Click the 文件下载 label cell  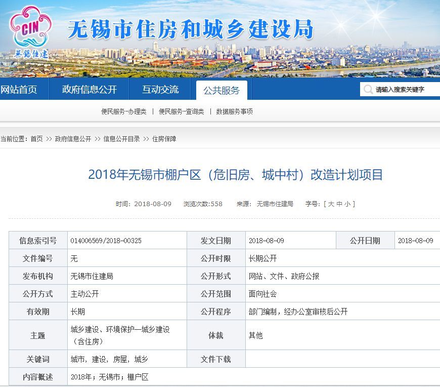point(216,359)
